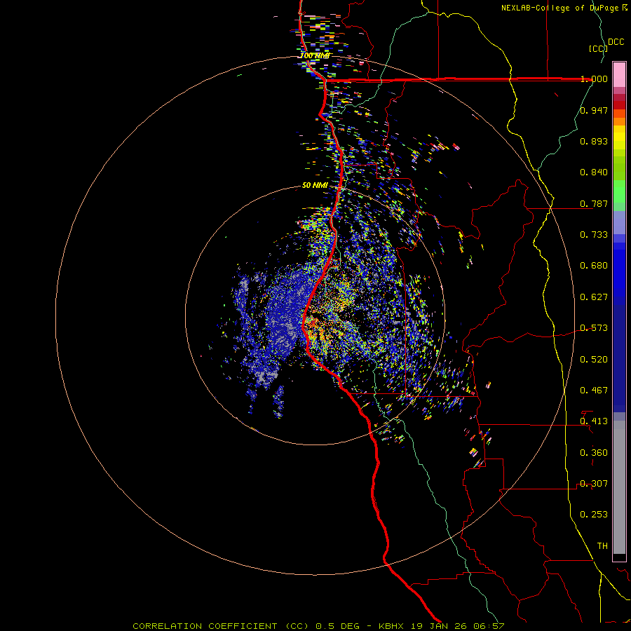Click the NEXLAB-College of DuPage label

559,8
